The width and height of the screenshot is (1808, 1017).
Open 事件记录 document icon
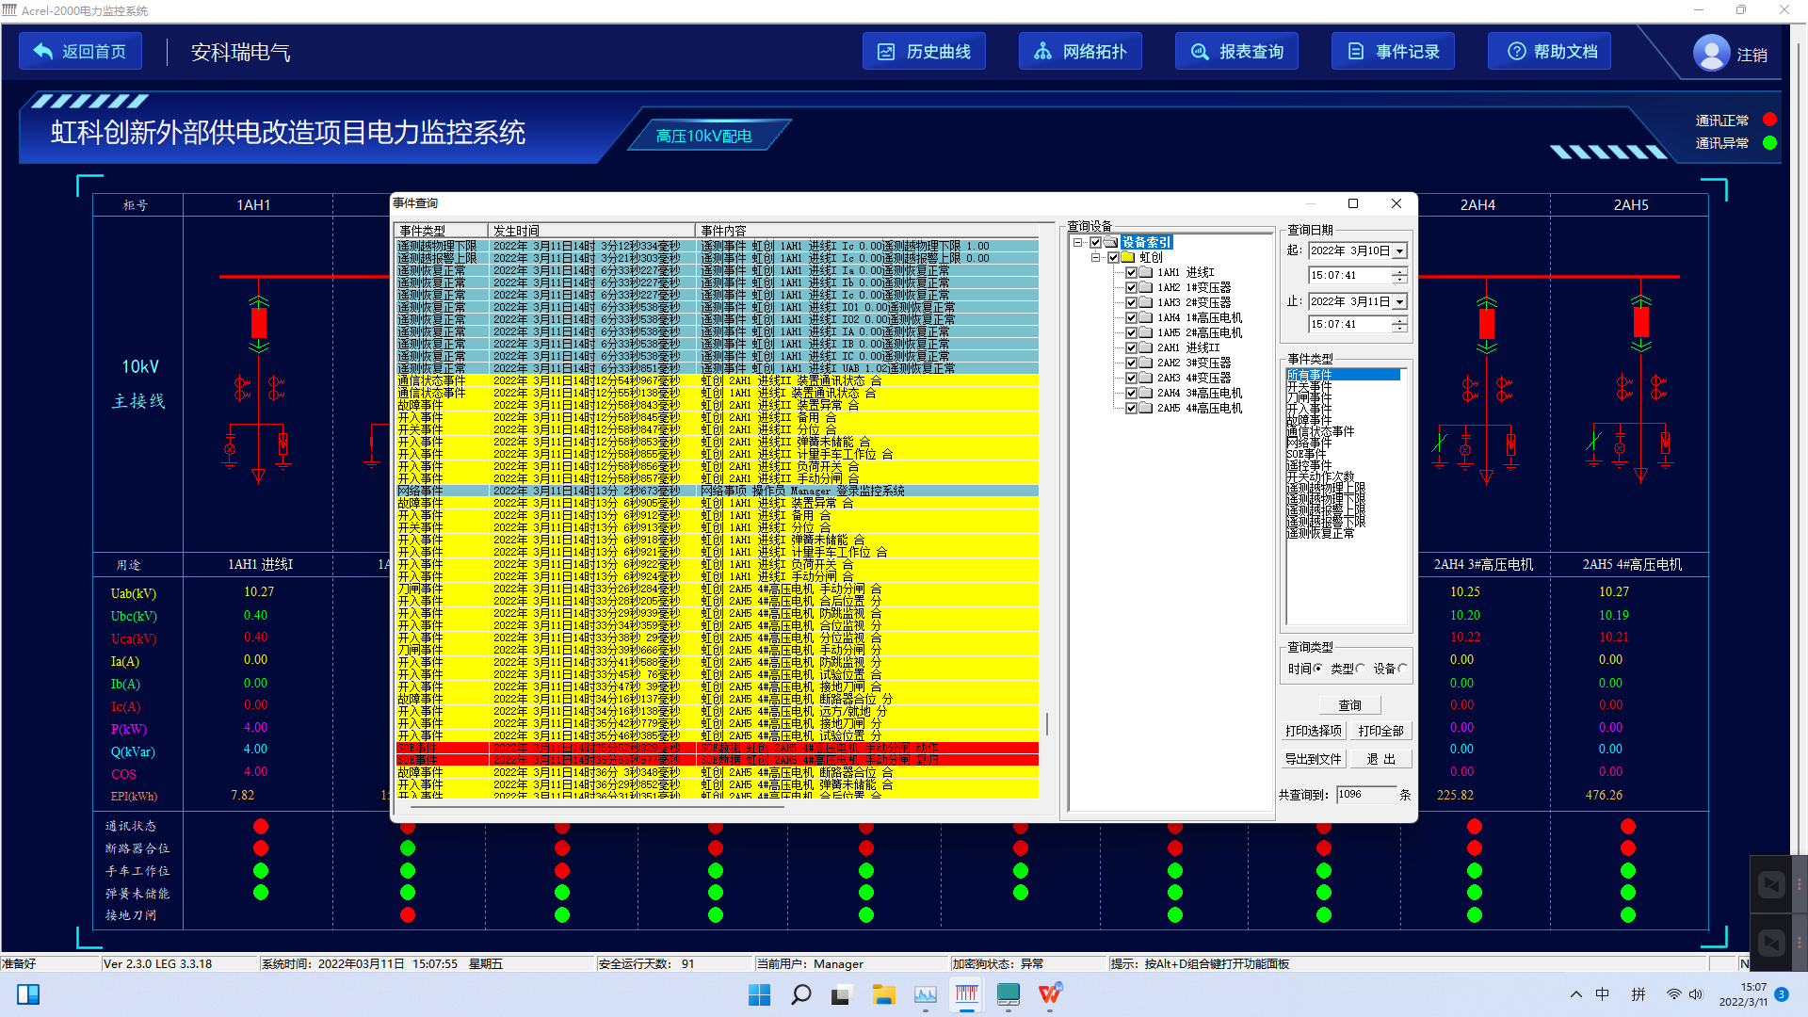1356,52
